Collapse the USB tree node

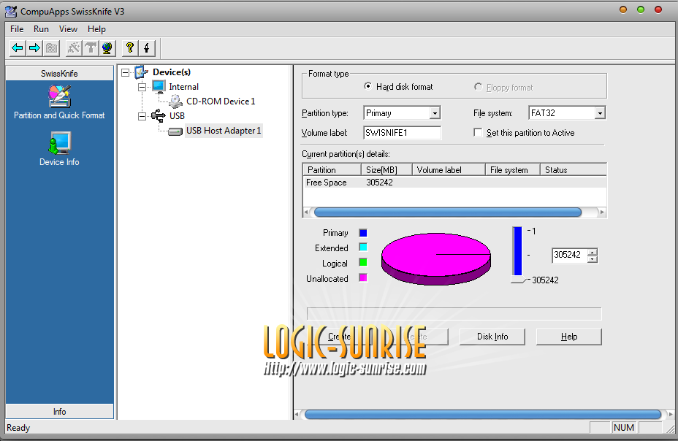(x=142, y=116)
